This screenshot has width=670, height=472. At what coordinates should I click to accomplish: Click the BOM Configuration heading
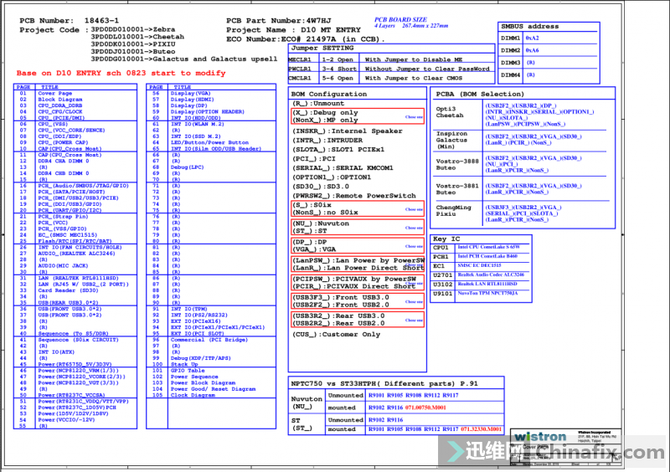328,94
